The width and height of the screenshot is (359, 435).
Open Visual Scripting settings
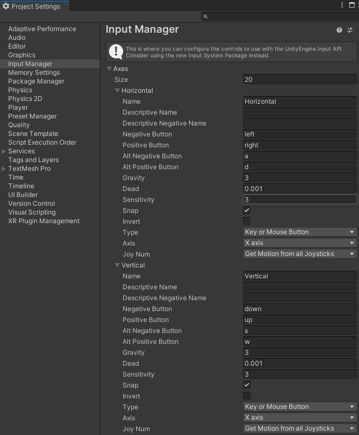(32, 212)
